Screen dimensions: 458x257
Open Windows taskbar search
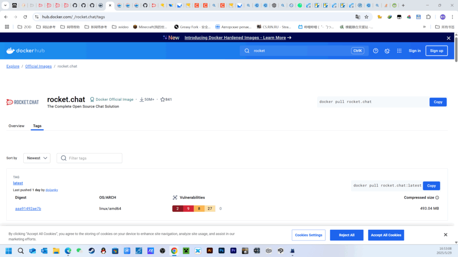coord(21,251)
